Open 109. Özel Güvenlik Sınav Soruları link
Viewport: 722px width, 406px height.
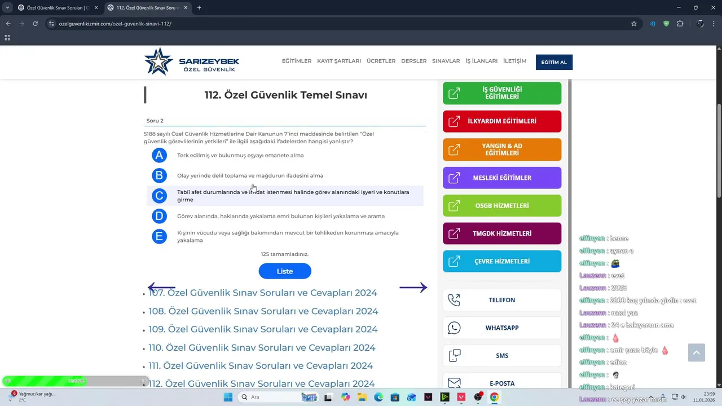(263, 329)
